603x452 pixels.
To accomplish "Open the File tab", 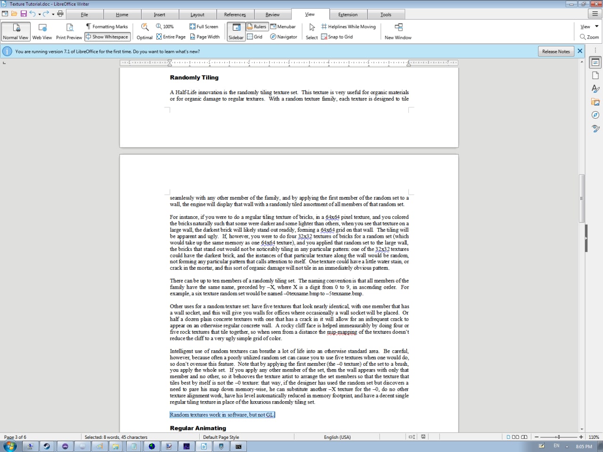I will [84, 15].
